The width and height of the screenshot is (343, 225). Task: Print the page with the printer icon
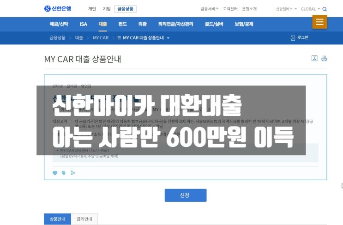324,58
